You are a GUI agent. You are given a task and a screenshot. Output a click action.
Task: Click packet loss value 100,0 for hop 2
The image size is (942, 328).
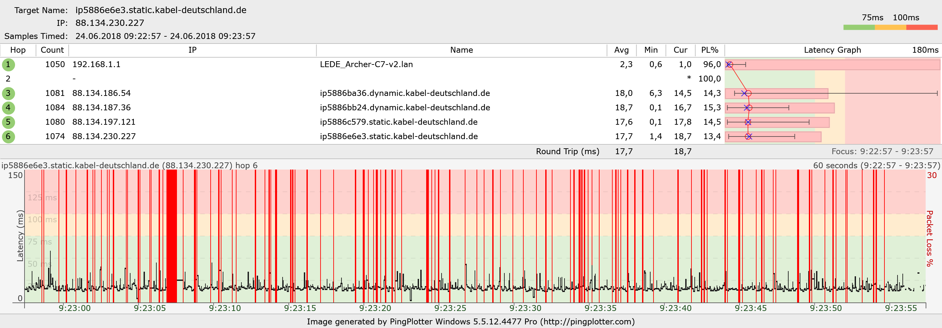[x=709, y=79]
